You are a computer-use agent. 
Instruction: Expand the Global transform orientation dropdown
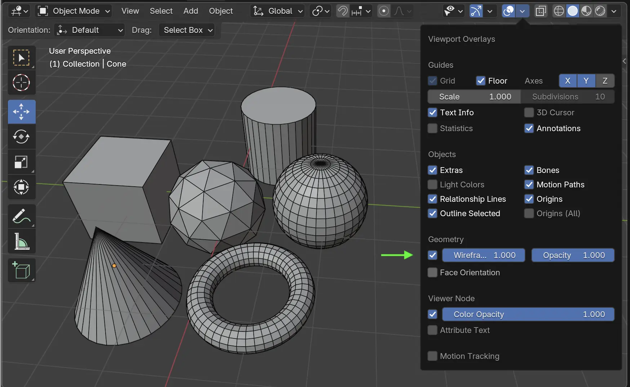278,11
